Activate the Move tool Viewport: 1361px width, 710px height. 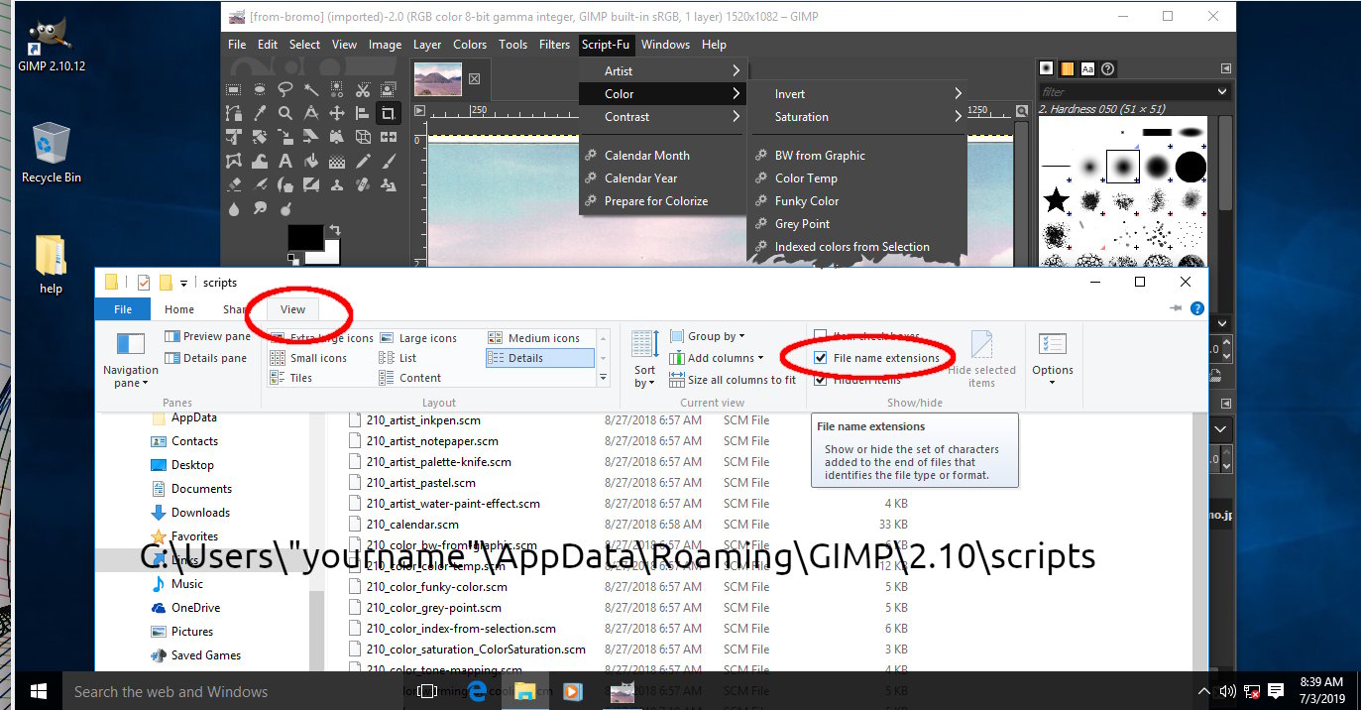(337, 113)
